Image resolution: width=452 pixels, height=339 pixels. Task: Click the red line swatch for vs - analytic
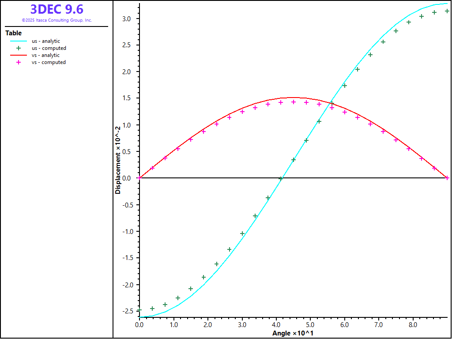coord(19,55)
